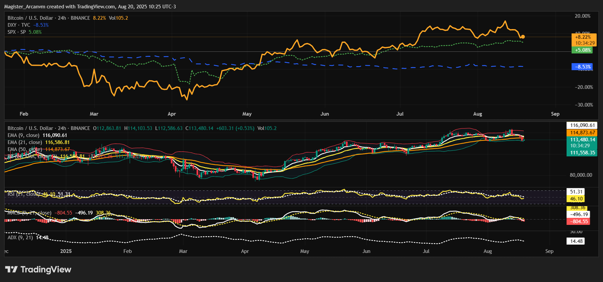Click the 80,000.00 tick on the price axis
The height and width of the screenshot is (282, 603).
(x=581, y=175)
